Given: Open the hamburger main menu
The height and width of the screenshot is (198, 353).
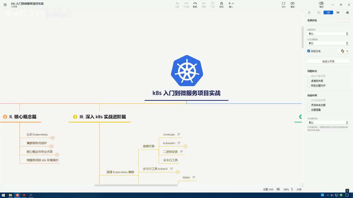Looking at the screenshot, I should point(5,5).
